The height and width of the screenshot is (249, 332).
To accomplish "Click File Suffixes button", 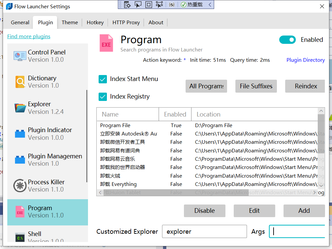I will [x=256, y=86].
